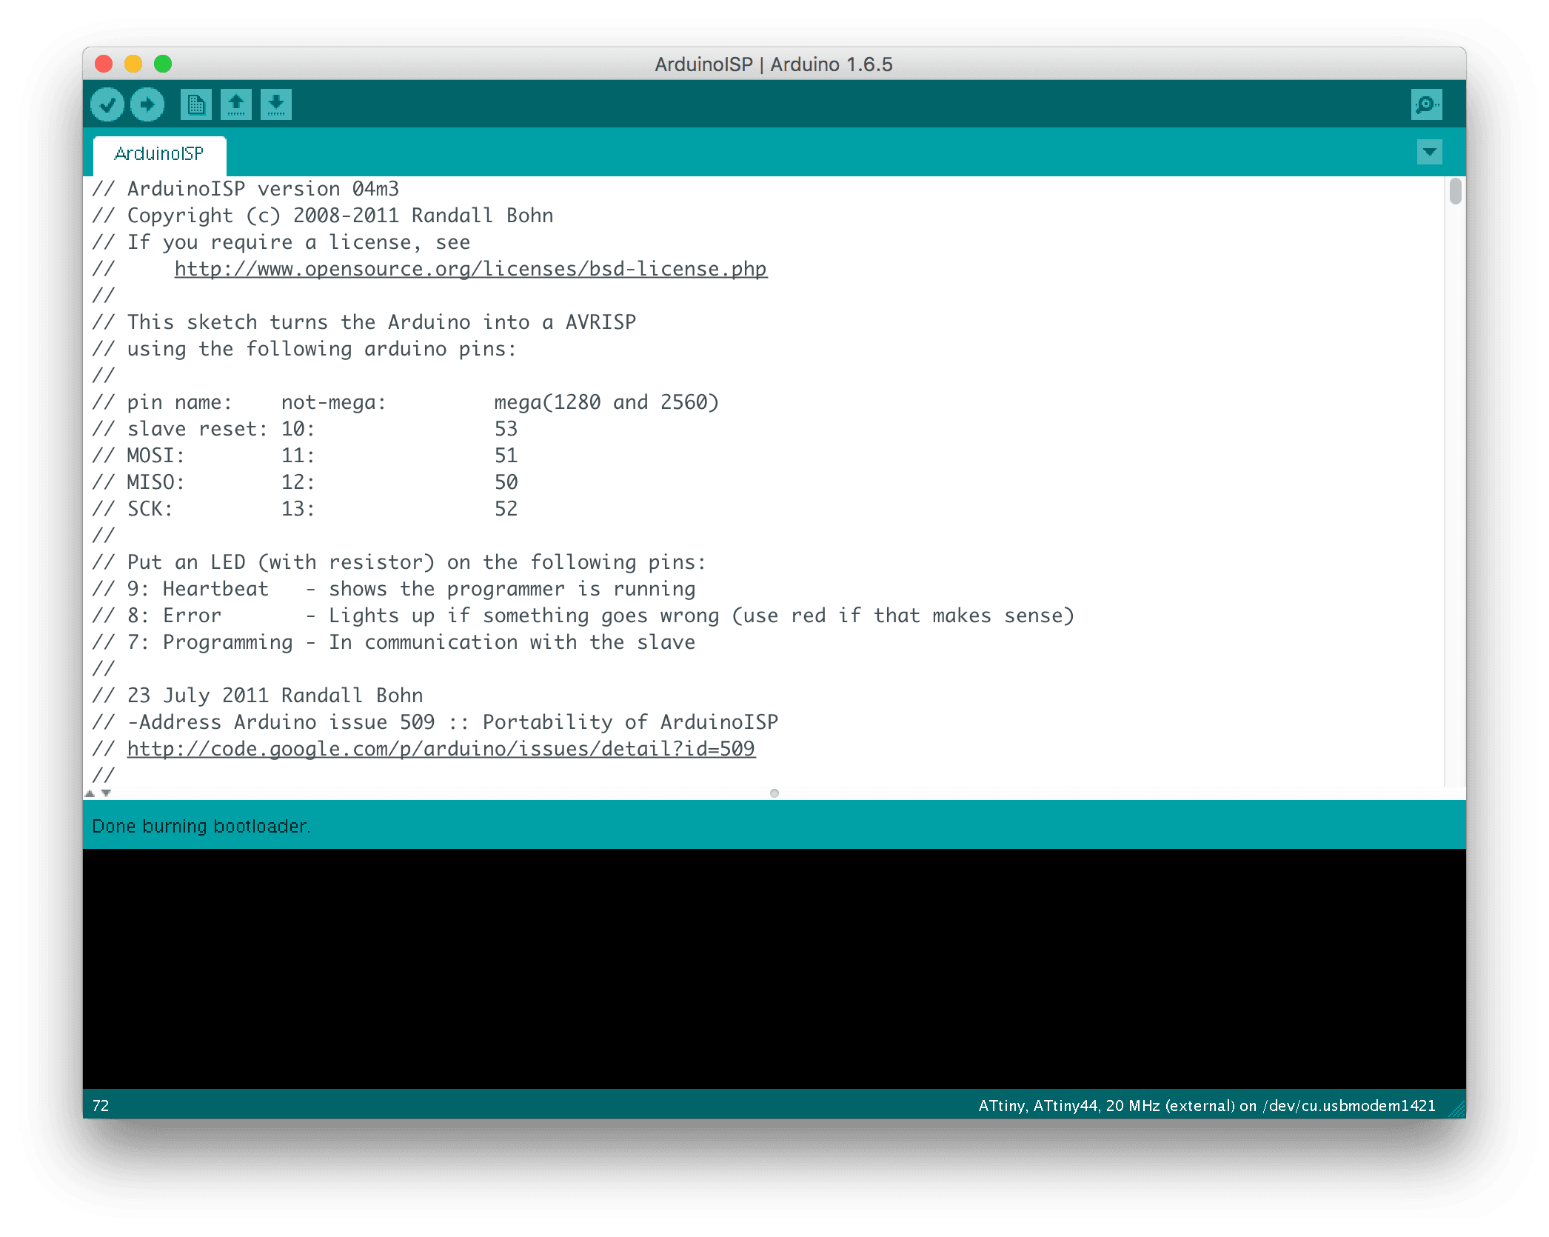Image resolution: width=1549 pixels, height=1237 pixels.
Task: Create a new sketch with the New icon
Action: click(x=196, y=104)
